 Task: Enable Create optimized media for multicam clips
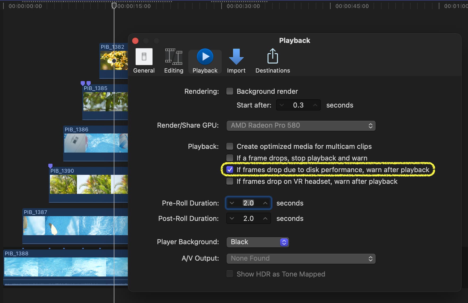coord(230,146)
